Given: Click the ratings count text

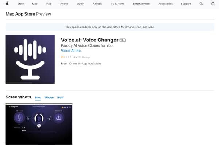Looking at the screenshot, I should 84,57.
